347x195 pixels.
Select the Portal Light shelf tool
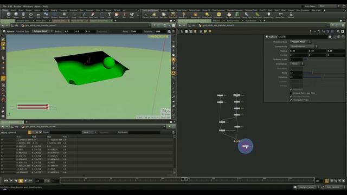coord(257,15)
